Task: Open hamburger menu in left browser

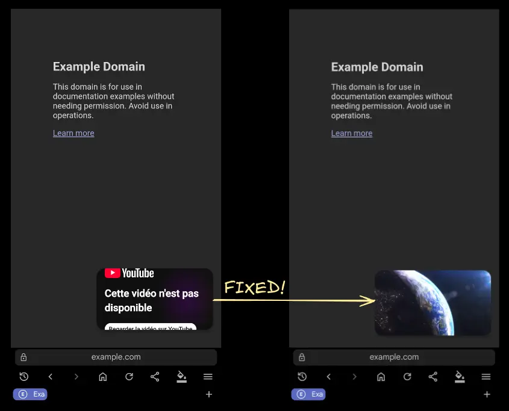Action: click(x=208, y=377)
